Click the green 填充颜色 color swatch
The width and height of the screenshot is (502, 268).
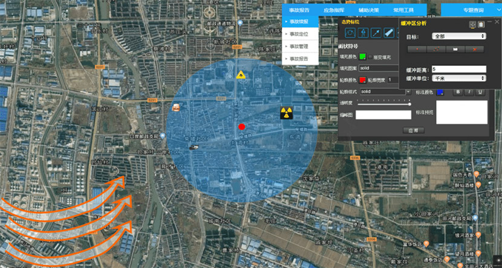click(362, 57)
